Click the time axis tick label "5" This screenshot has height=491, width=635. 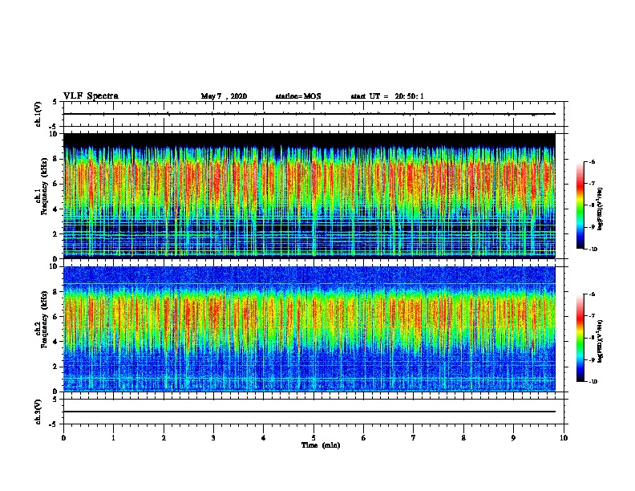click(313, 438)
